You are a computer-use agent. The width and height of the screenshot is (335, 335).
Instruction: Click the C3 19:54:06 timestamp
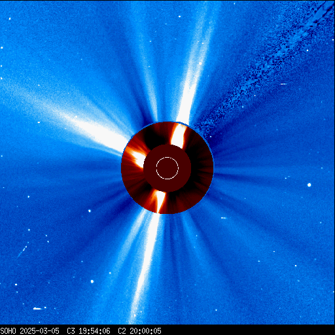88,331
